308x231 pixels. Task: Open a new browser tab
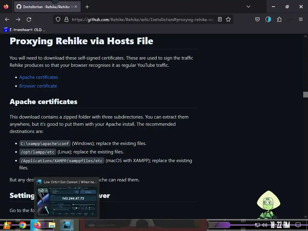(87, 7)
